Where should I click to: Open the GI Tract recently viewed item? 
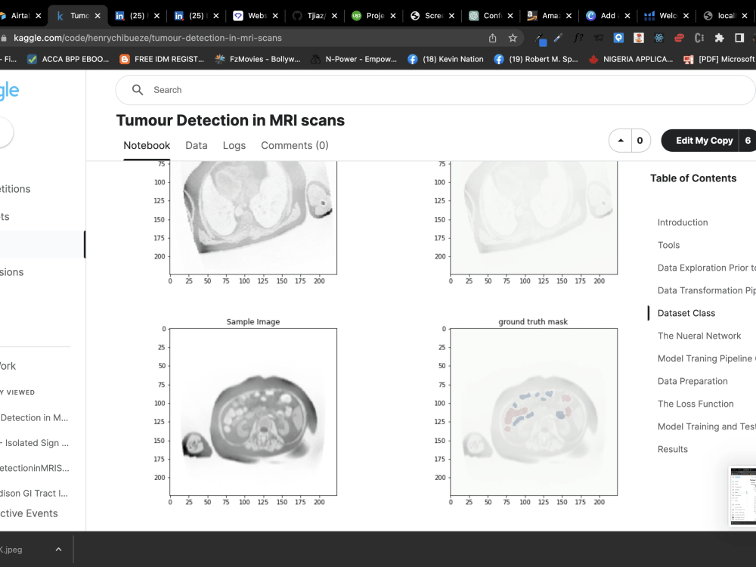[34, 493]
